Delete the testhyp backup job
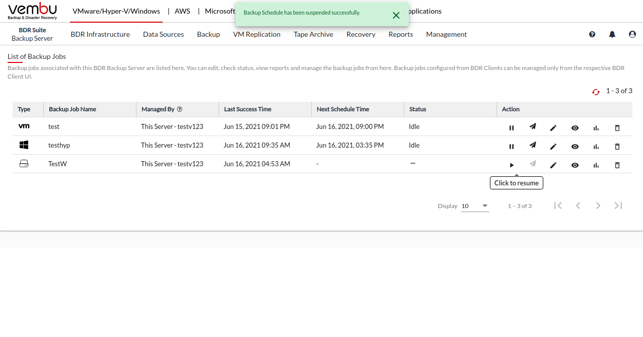643x337 pixels. coord(617,147)
